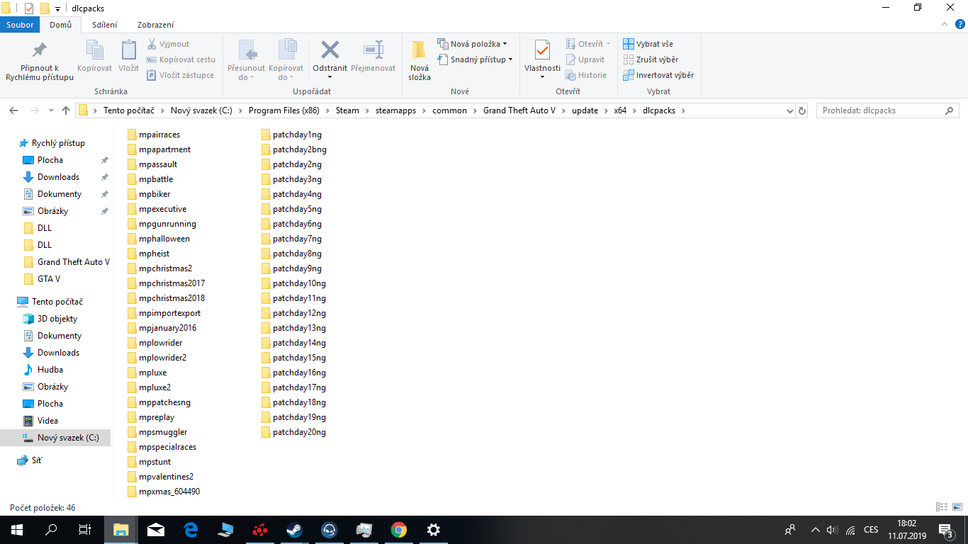Viewport: 968px width, 544px height.
Task: Select the mppatchesng folder
Action: click(x=159, y=402)
